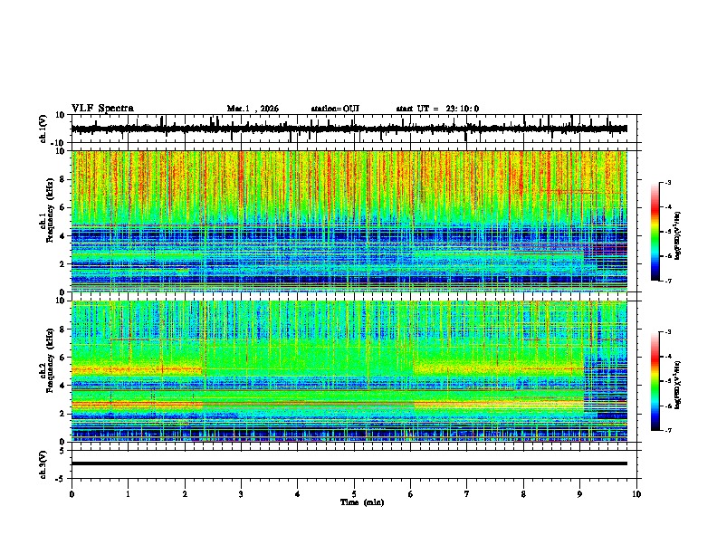Image resolution: width=717 pixels, height=554 pixels.
Task: Click the "ch.3(V)" axis label
Action: coord(43,464)
